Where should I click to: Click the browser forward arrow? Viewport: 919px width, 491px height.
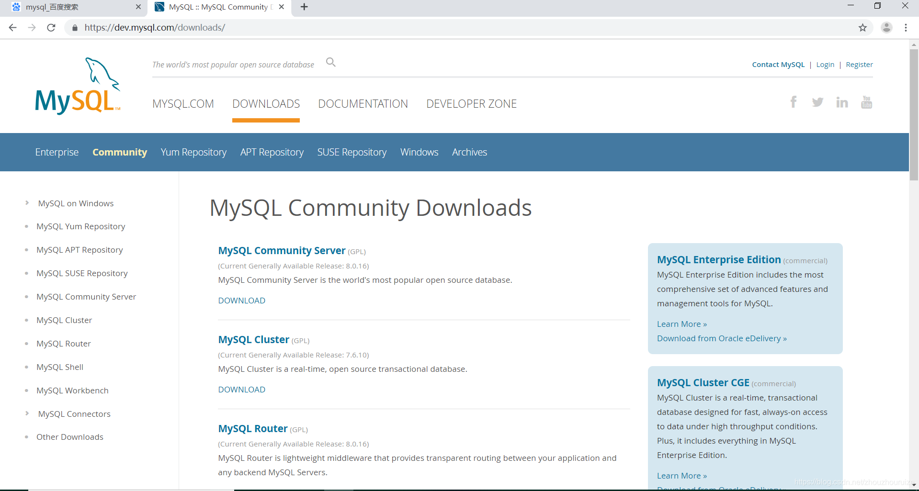click(32, 28)
